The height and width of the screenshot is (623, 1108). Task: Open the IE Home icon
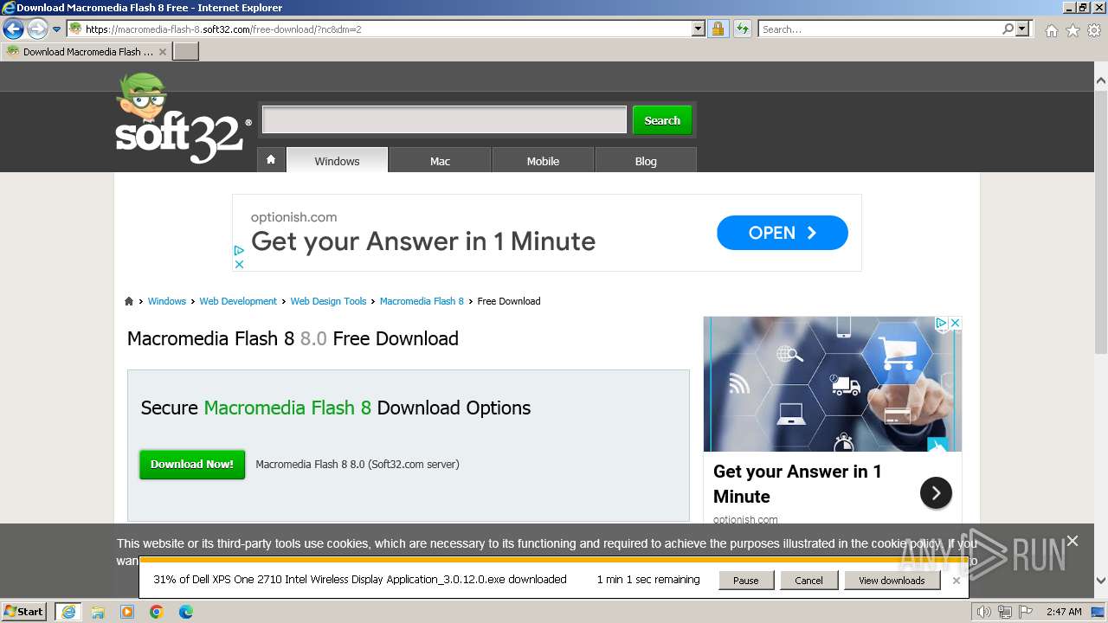click(1051, 30)
